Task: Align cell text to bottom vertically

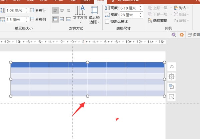Action: (68, 20)
